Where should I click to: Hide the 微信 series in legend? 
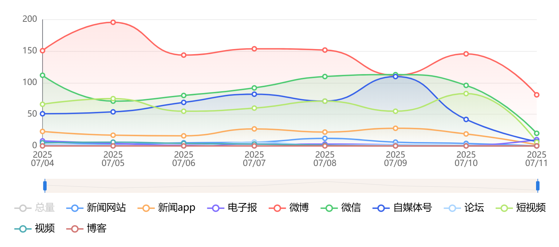341,208
